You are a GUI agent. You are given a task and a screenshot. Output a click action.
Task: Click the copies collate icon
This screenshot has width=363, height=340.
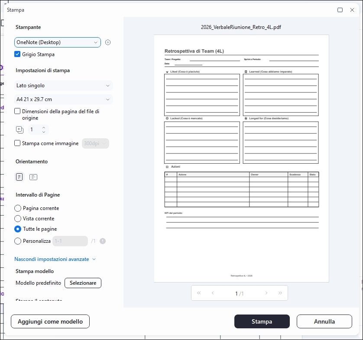pyautogui.click(x=19, y=130)
